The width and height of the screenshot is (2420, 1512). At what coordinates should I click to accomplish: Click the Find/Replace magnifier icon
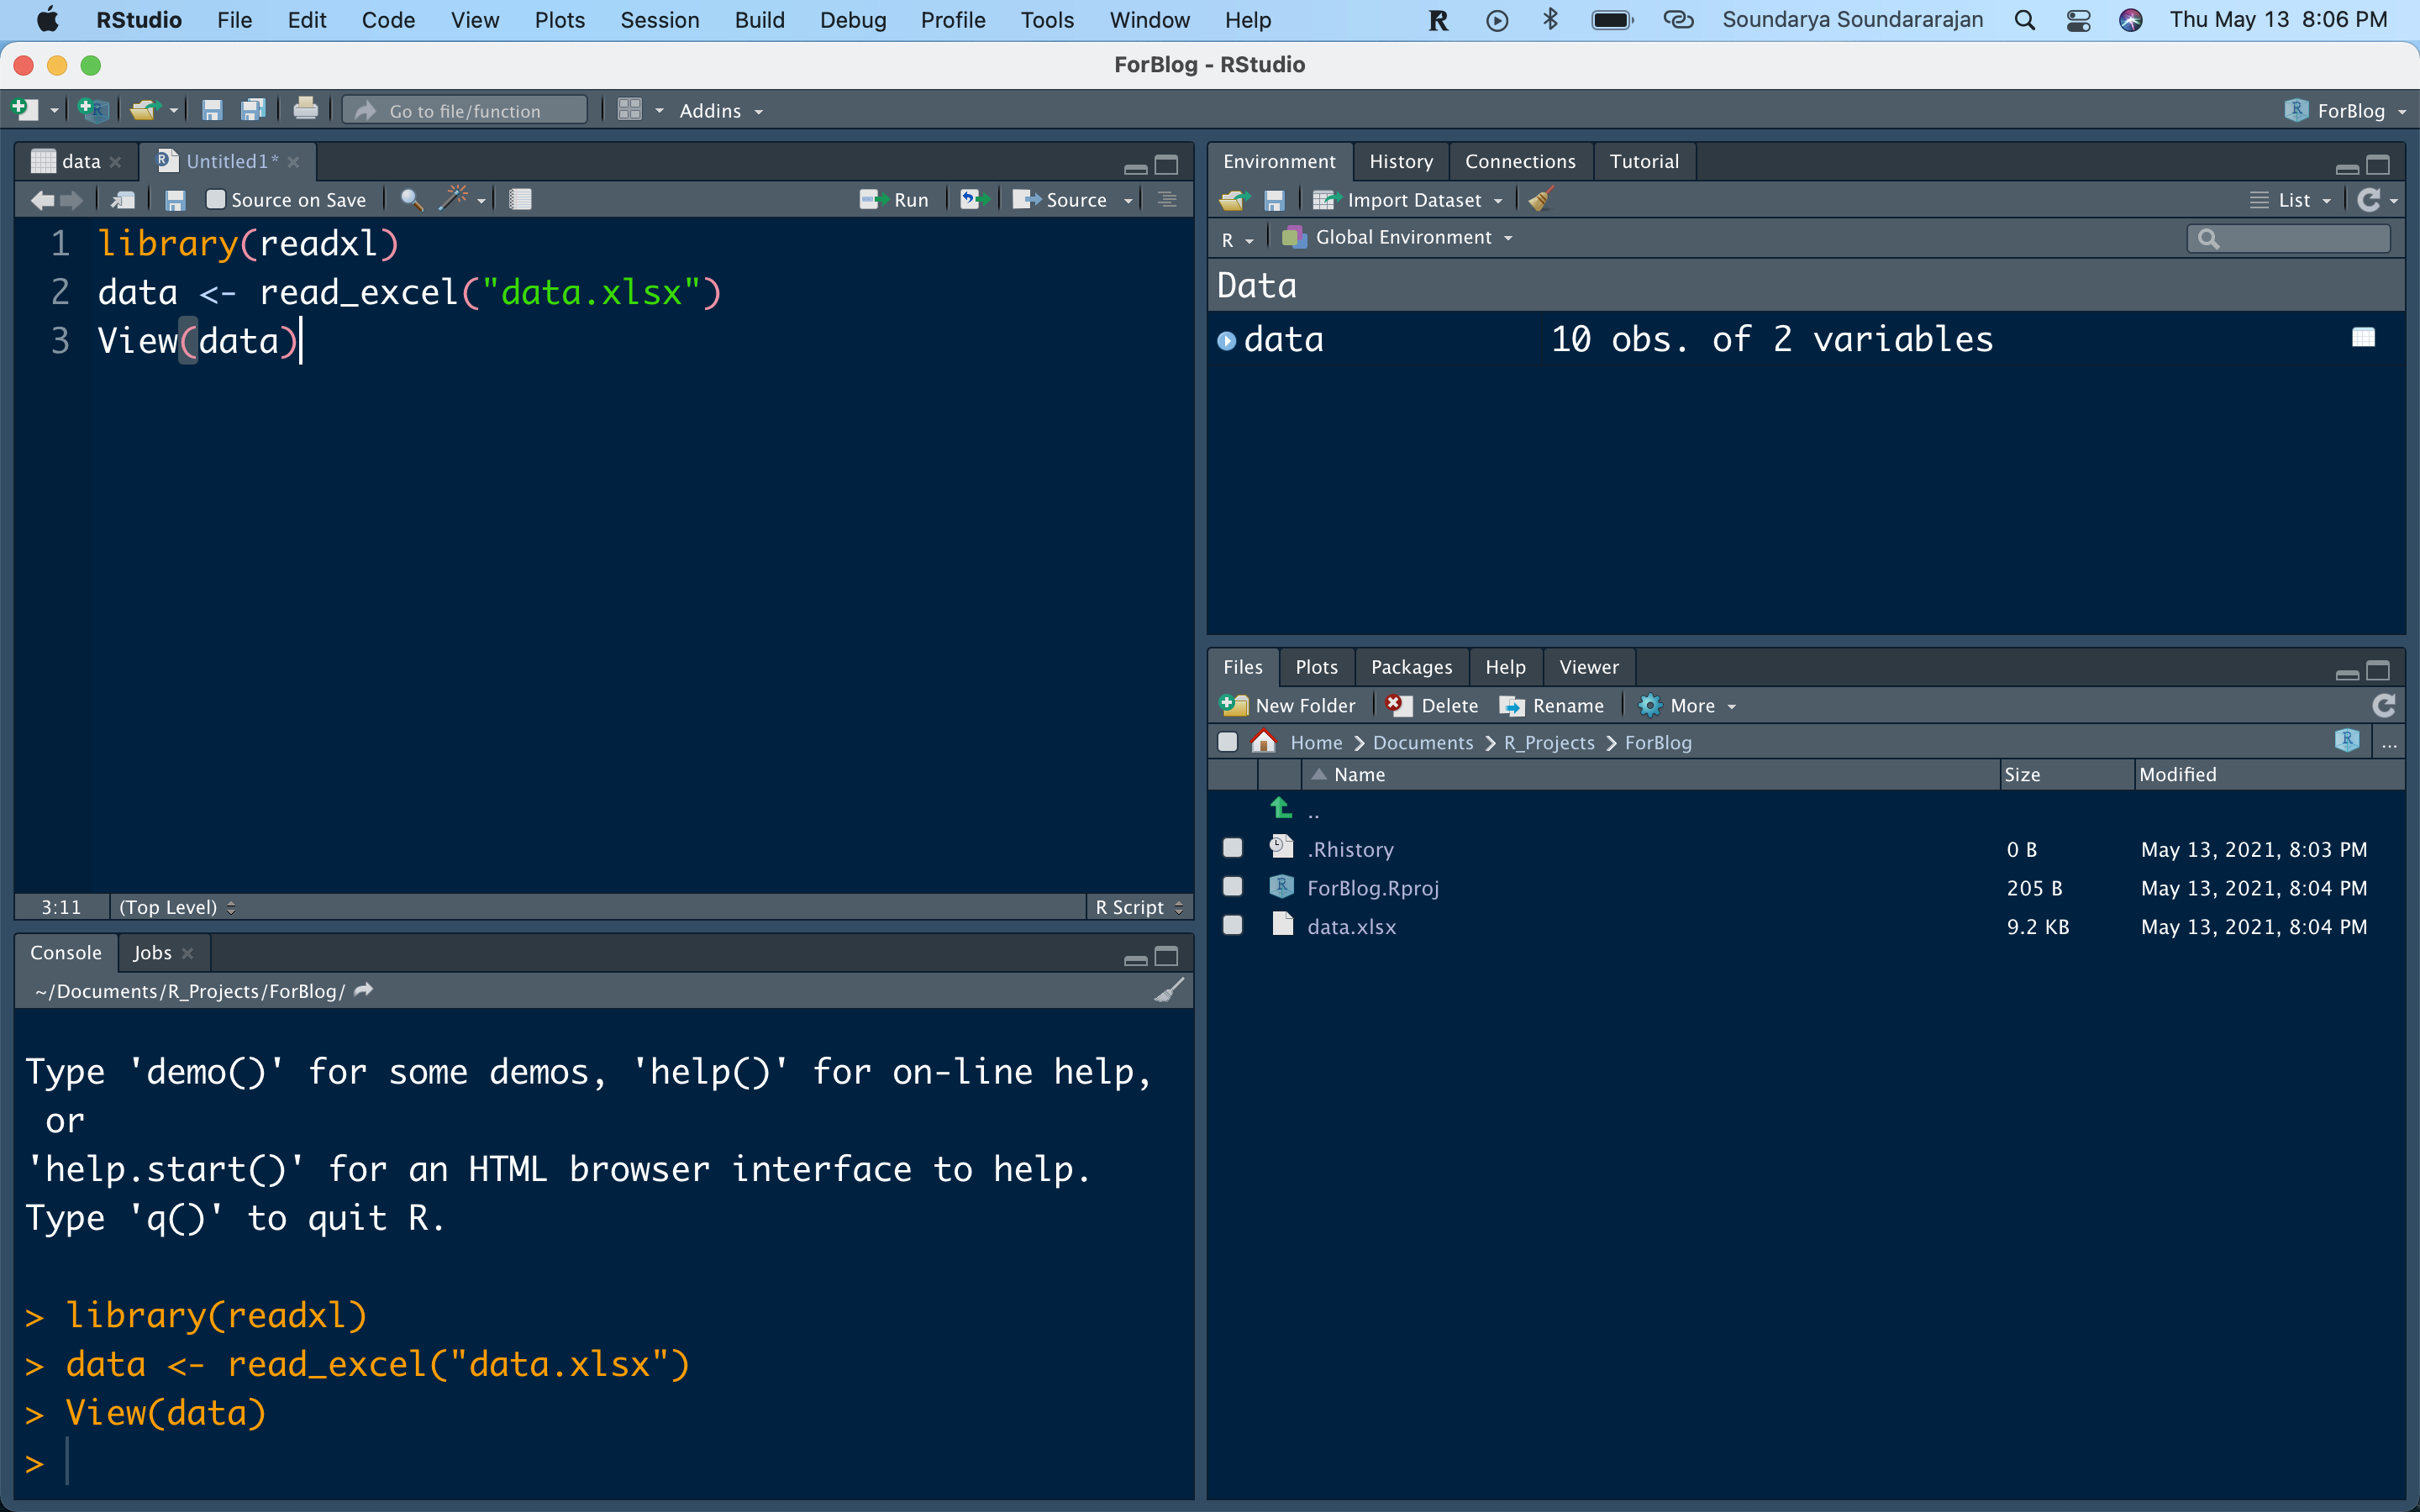tap(411, 199)
